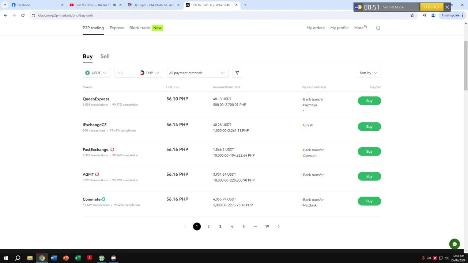Click the browser address bar URL
468x263 pixels.
click(66, 15)
